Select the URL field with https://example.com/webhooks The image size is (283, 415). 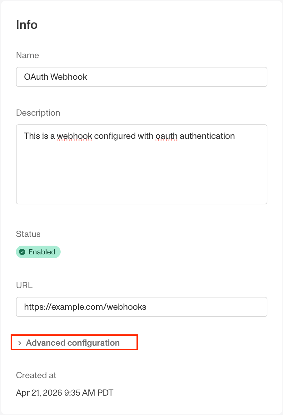click(141, 307)
